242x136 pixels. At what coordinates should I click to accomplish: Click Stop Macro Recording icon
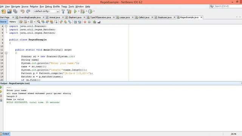(89, 22)
